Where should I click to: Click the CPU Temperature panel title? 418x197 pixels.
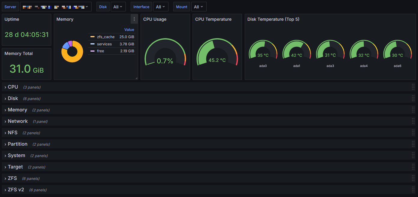213,19
